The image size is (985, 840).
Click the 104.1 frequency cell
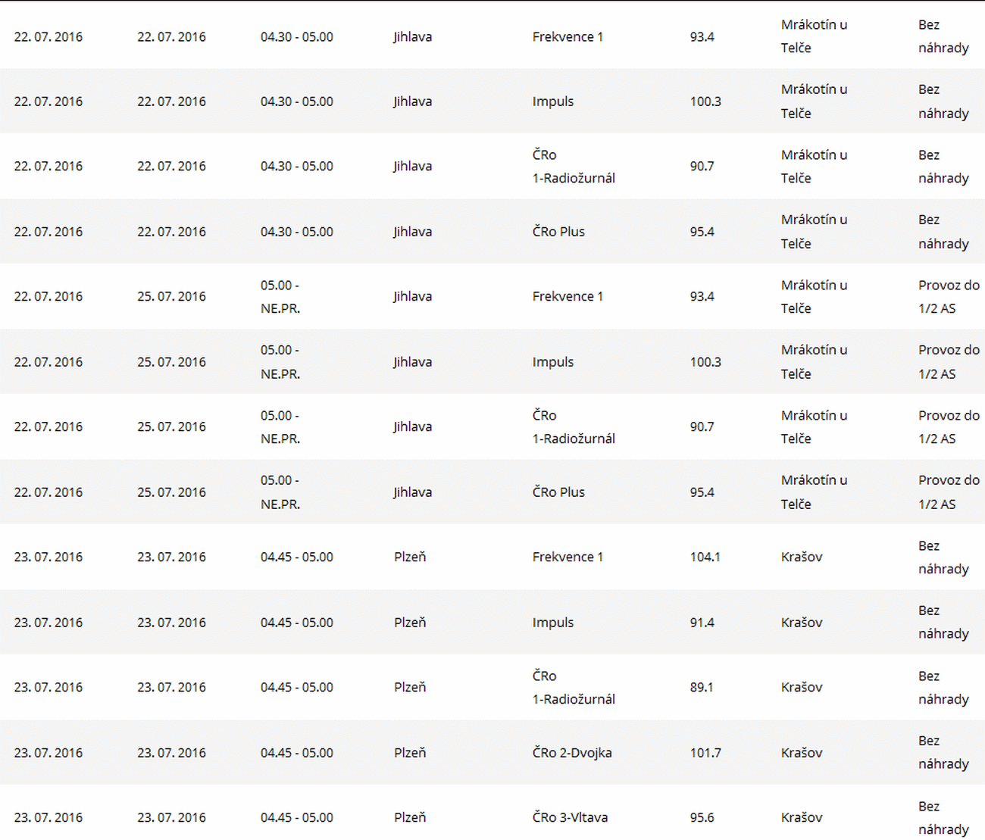705,557
